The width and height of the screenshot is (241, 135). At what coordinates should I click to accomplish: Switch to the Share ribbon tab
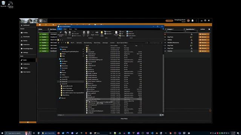(x=70, y=29)
